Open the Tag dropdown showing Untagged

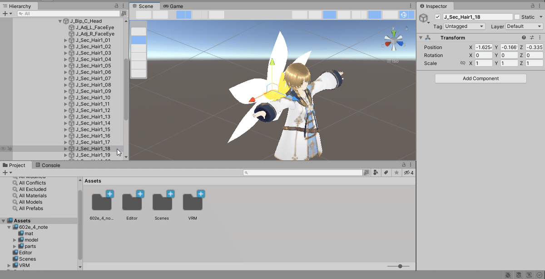(464, 26)
